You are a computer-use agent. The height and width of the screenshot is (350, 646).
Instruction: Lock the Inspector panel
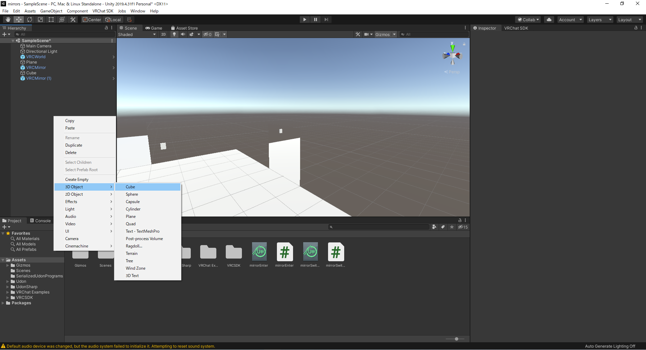(636, 28)
